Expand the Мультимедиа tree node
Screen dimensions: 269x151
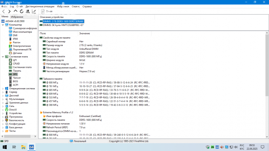pos(3,99)
